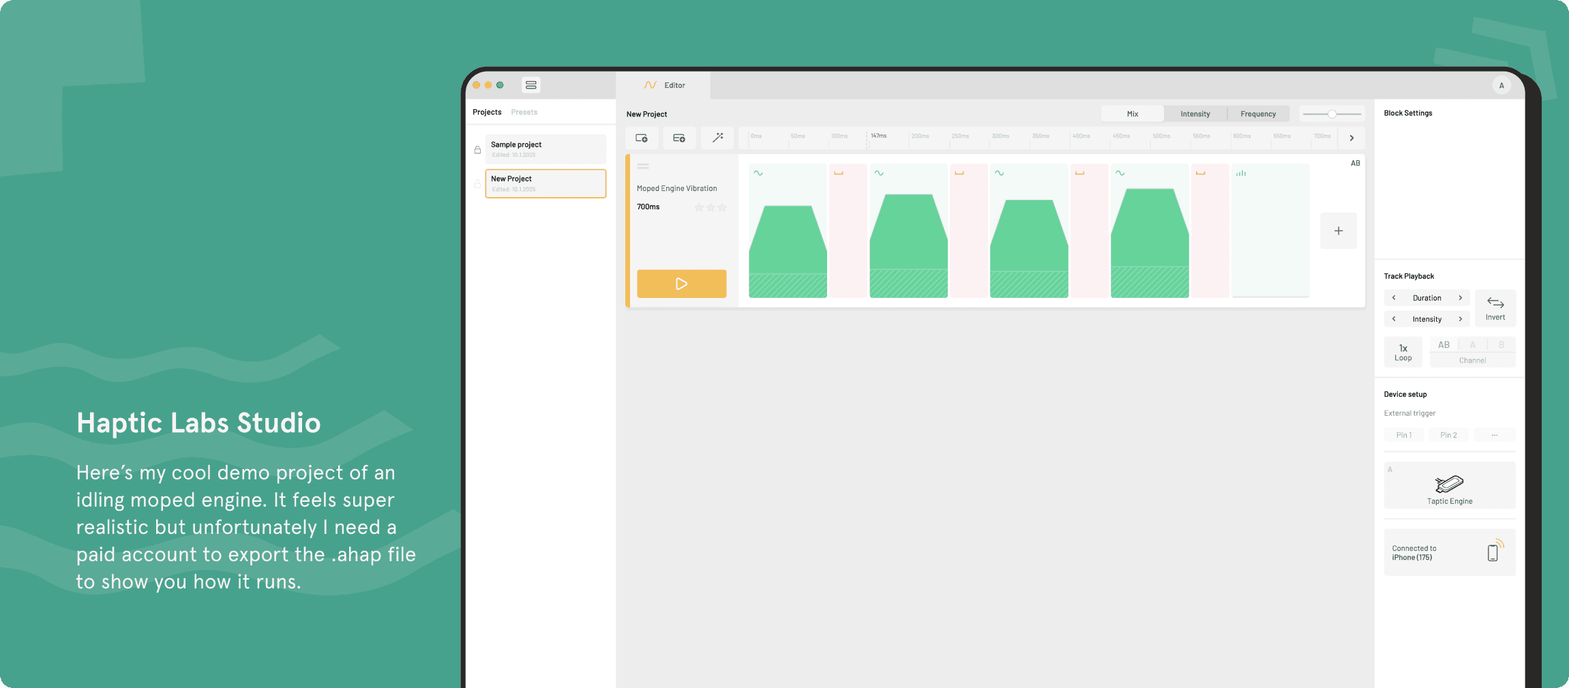Switch to the Presets tab

[x=524, y=112]
